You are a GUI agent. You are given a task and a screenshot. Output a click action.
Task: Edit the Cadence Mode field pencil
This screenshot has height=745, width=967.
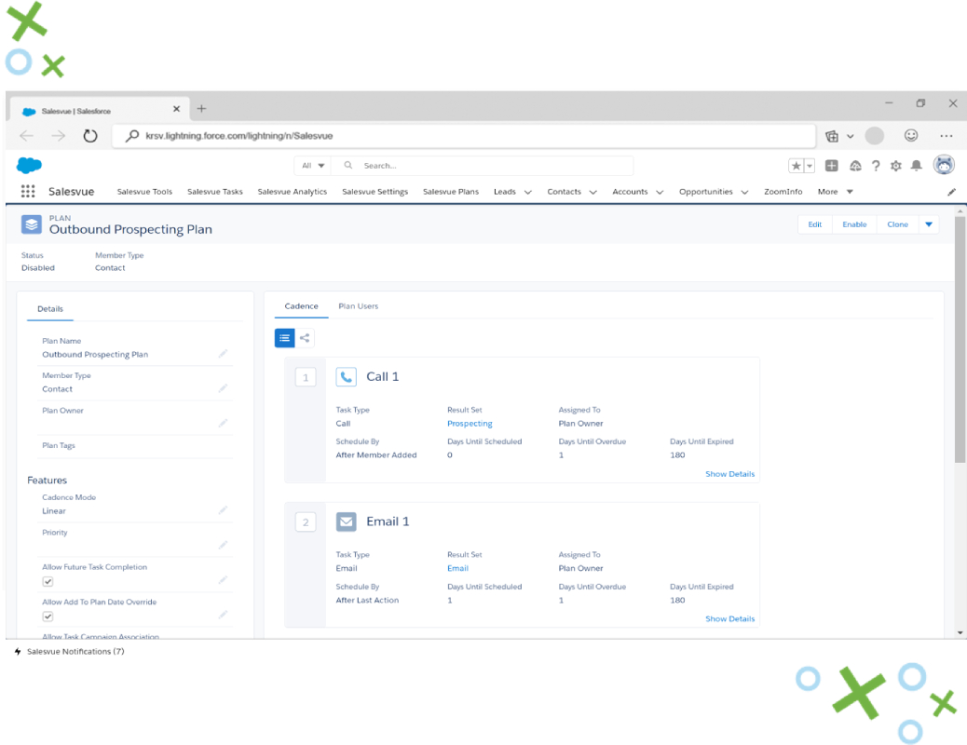click(223, 510)
